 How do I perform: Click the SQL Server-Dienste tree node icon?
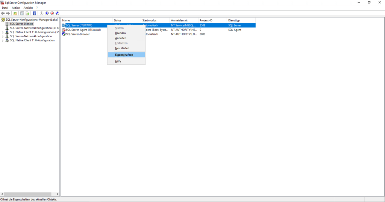[7, 24]
